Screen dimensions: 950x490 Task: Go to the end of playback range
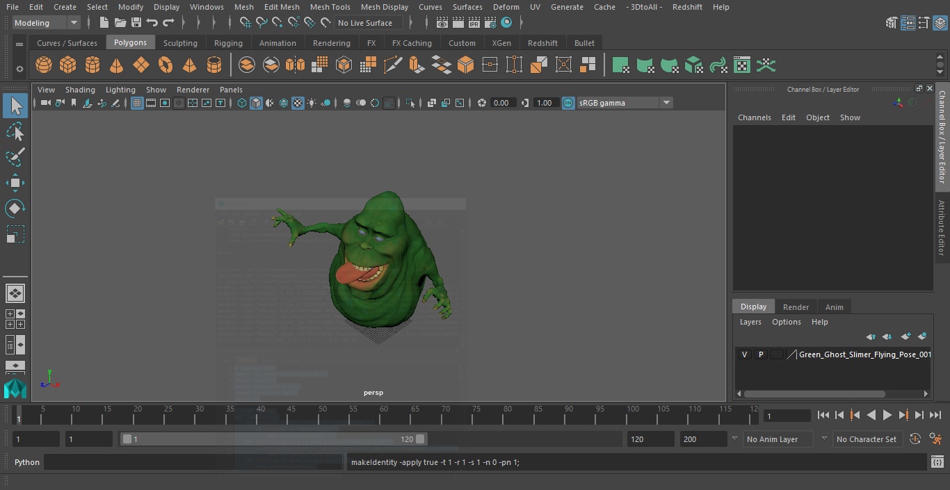click(935, 415)
